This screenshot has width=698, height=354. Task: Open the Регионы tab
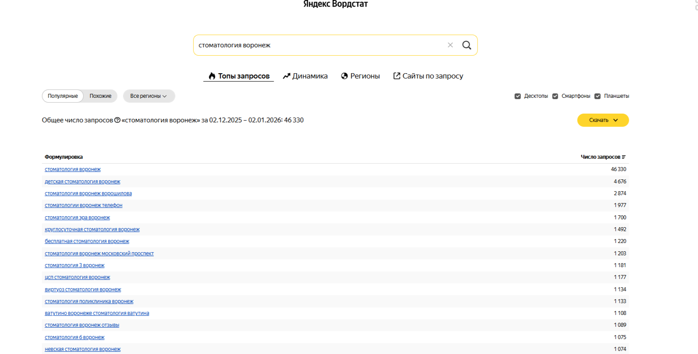click(360, 76)
